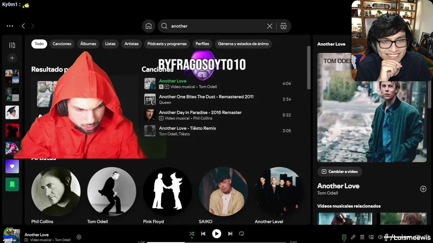Open the Liked Songs heart playlist
This screenshot has height=243, width=433.
12,166
